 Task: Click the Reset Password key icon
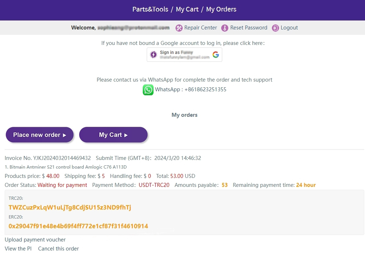point(225,28)
